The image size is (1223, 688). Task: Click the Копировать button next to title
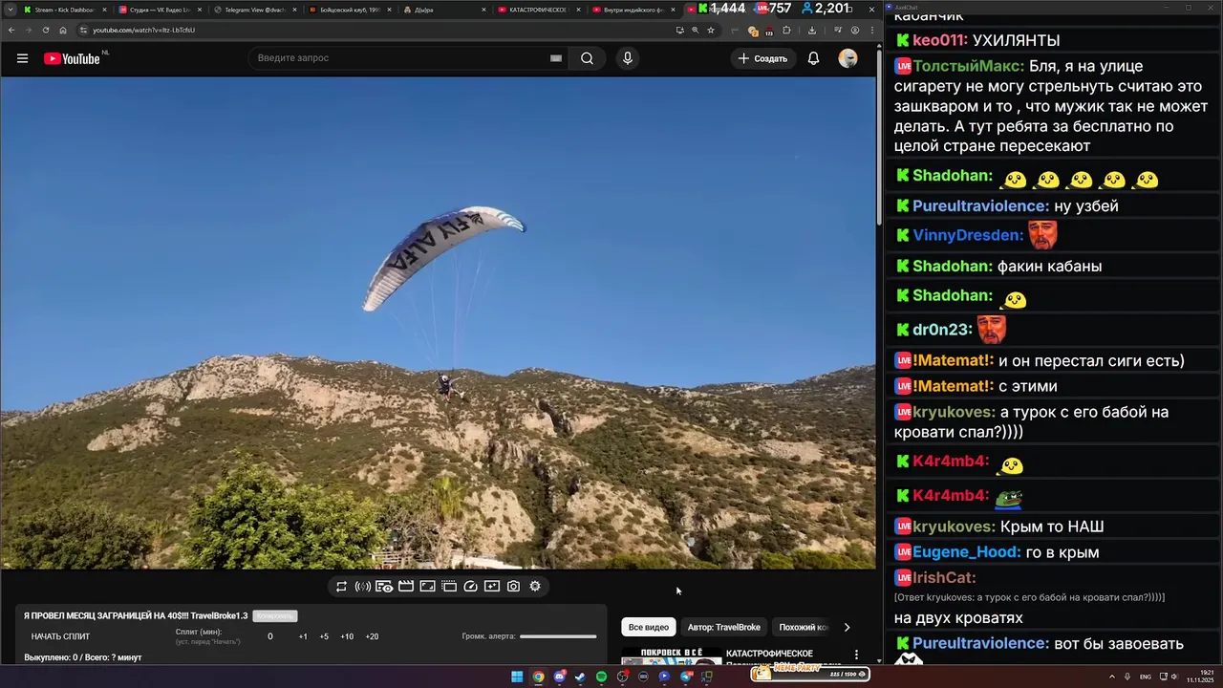[x=275, y=616]
